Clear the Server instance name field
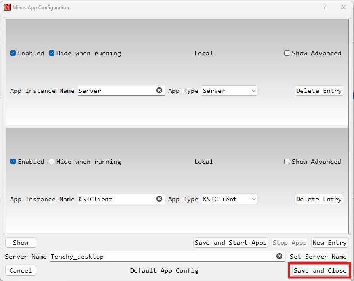 (x=159, y=90)
